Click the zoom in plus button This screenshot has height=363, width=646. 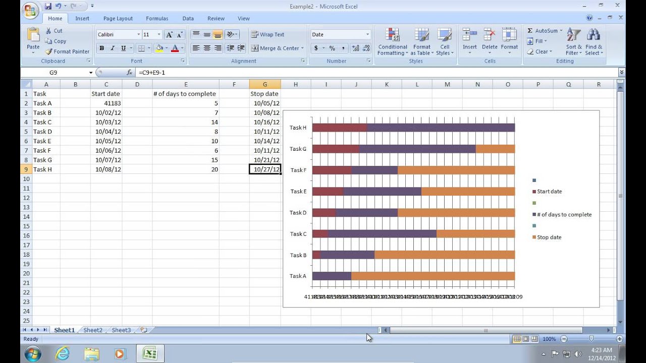(x=620, y=339)
